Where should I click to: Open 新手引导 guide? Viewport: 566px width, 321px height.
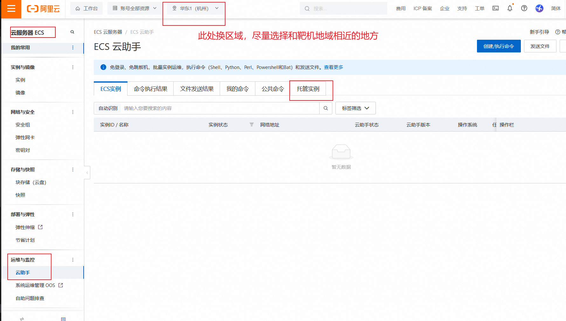[x=539, y=32]
